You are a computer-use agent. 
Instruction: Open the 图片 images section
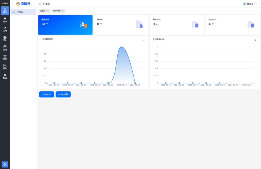[x=5, y=39]
